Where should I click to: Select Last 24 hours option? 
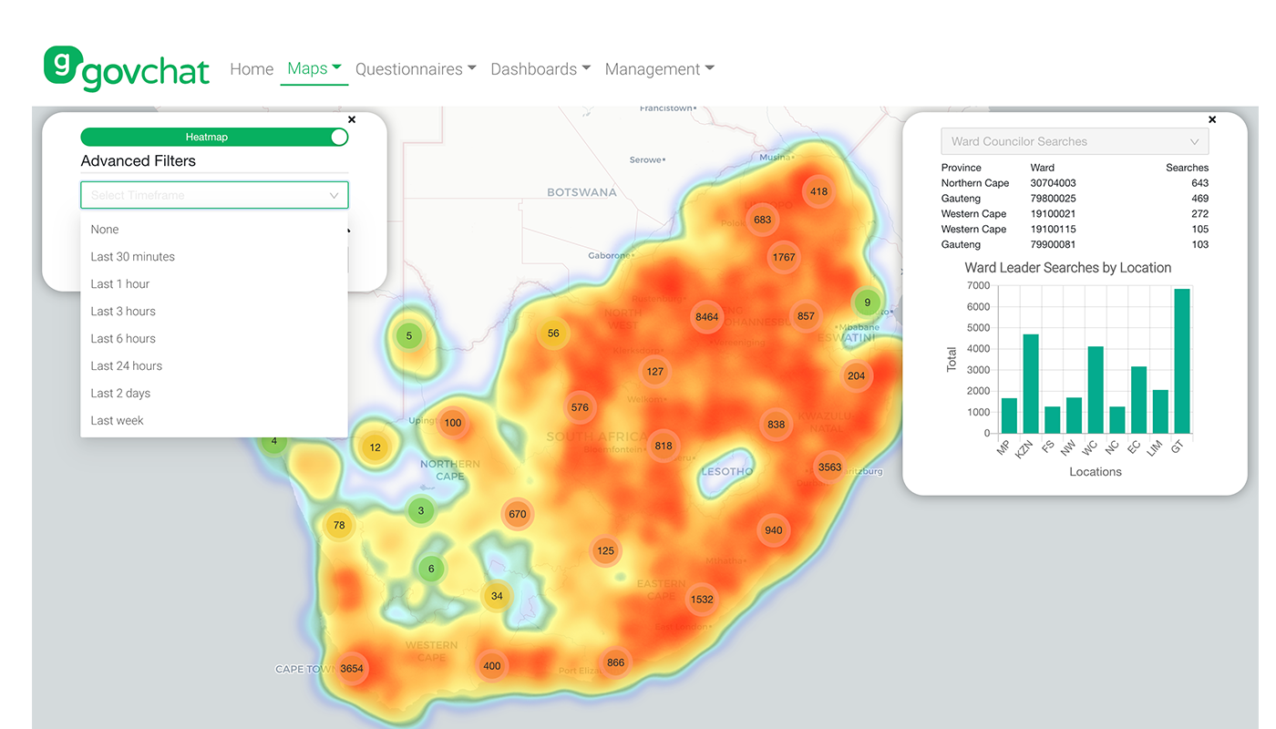point(214,366)
